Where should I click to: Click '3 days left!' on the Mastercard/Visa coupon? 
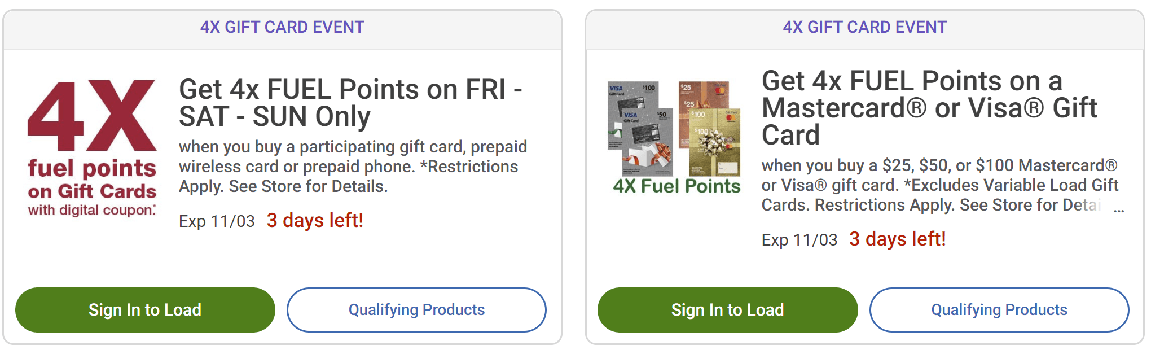pyautogui.click(x=897, y=239)
